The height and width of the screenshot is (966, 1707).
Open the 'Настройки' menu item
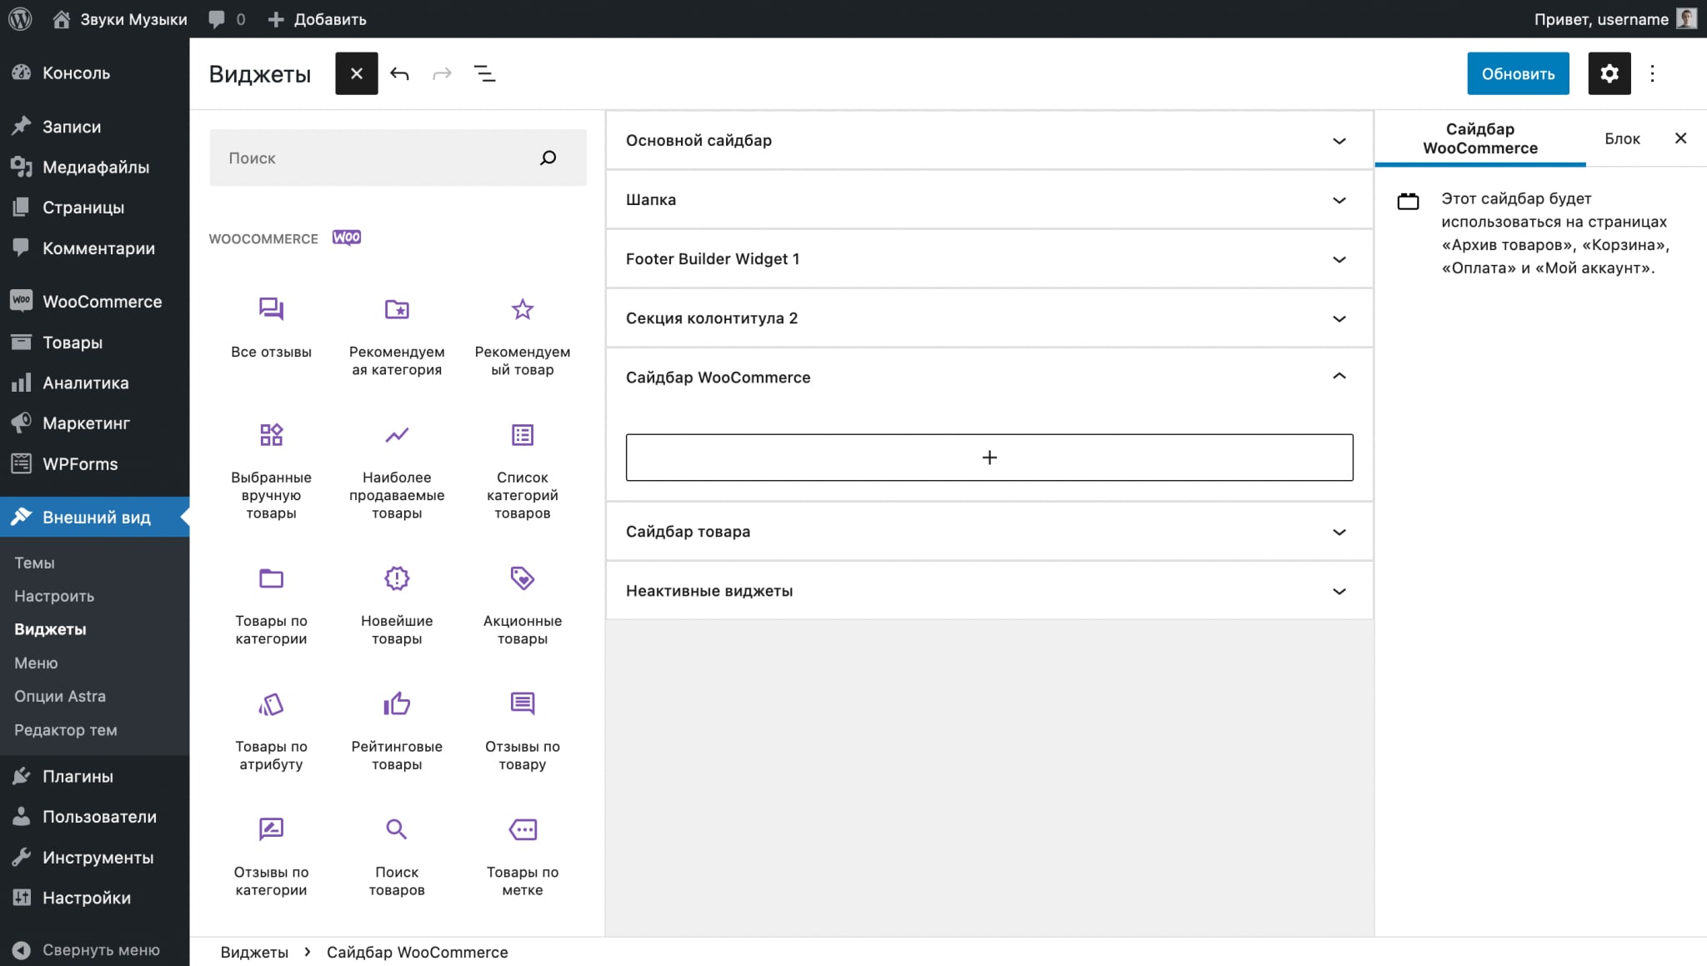pyautogui.click(x=94, y=898)
